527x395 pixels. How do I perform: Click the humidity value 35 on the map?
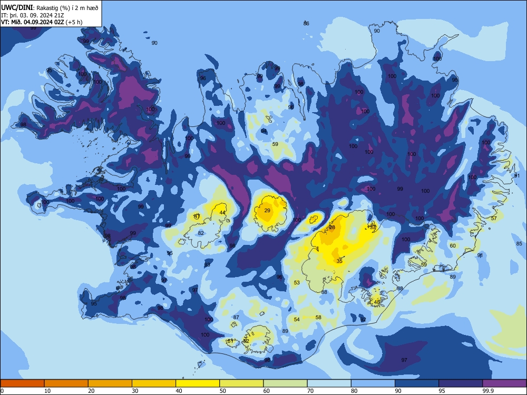click(x=339, y=261)
